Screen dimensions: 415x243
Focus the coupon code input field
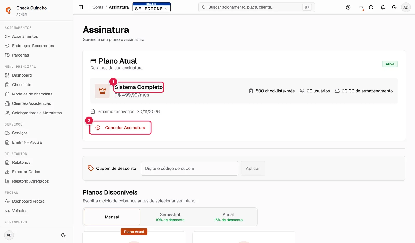[x=190, y=168]
